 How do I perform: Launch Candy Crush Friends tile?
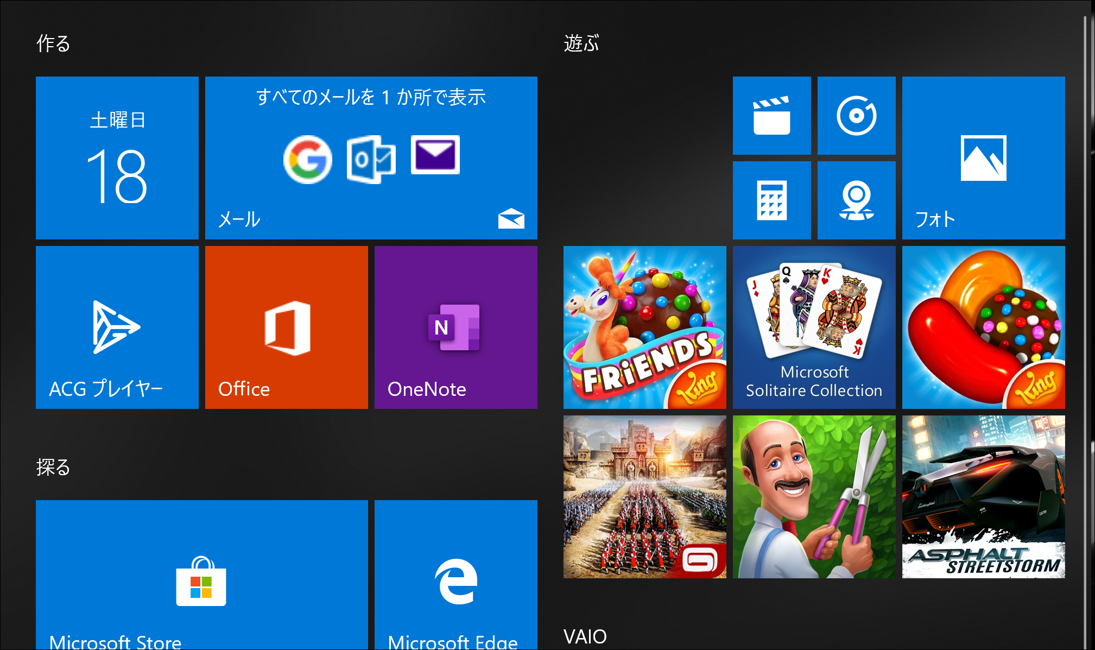point(645,327)
